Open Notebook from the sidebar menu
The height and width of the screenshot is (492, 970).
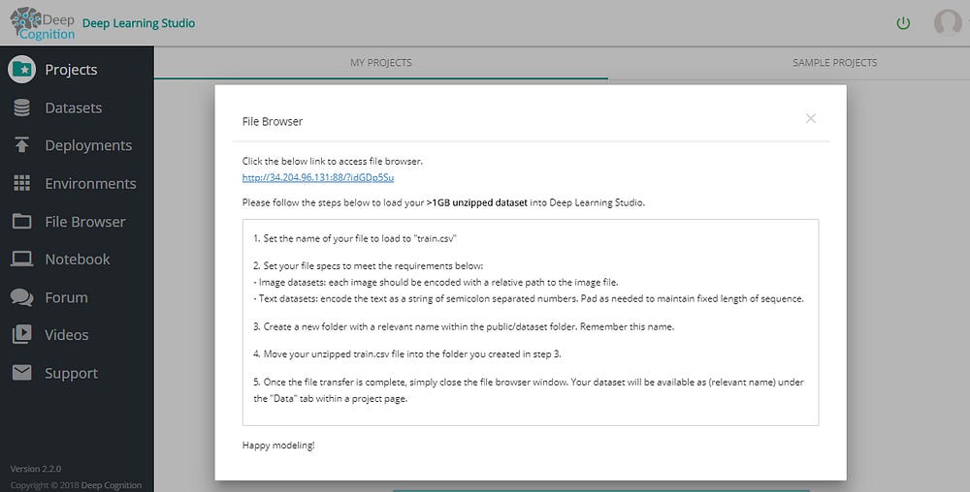[77, 260]
